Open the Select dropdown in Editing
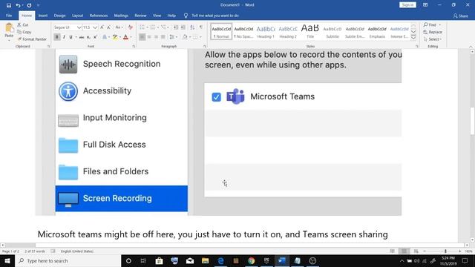This screenshot has width=475, height=267. point(433,39)
